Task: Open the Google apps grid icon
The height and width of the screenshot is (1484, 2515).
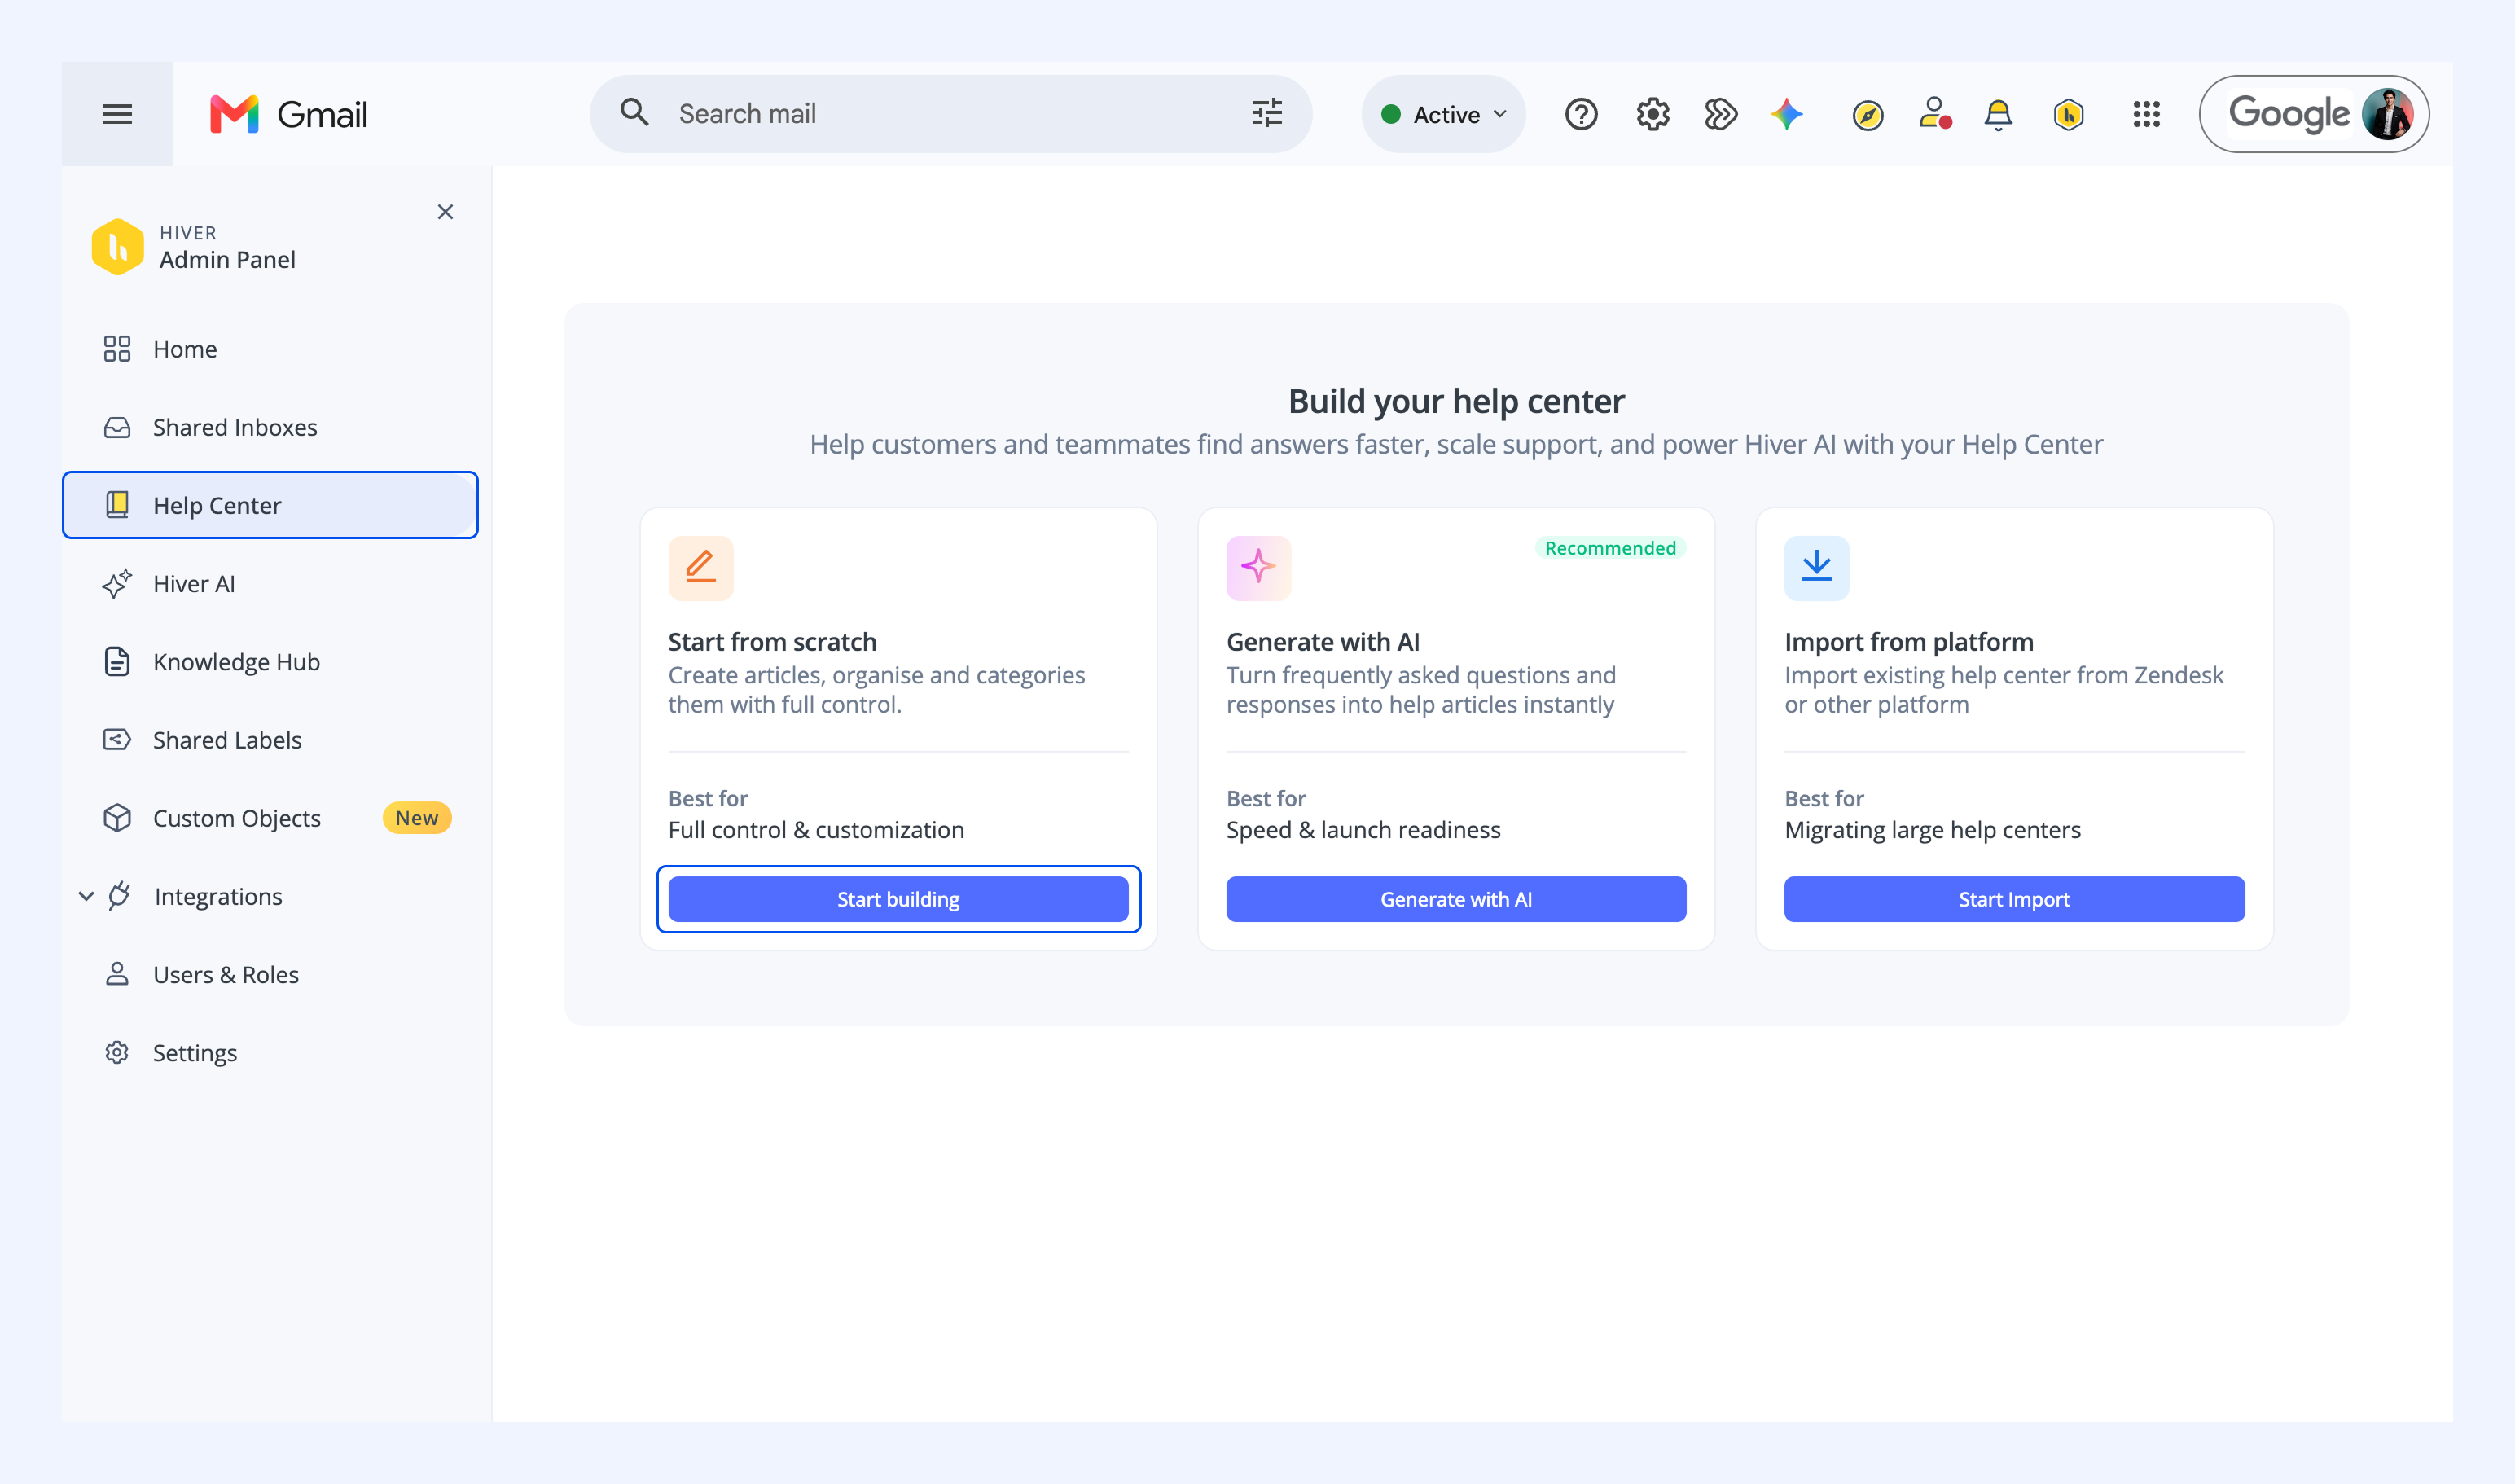Action: 2146,114
